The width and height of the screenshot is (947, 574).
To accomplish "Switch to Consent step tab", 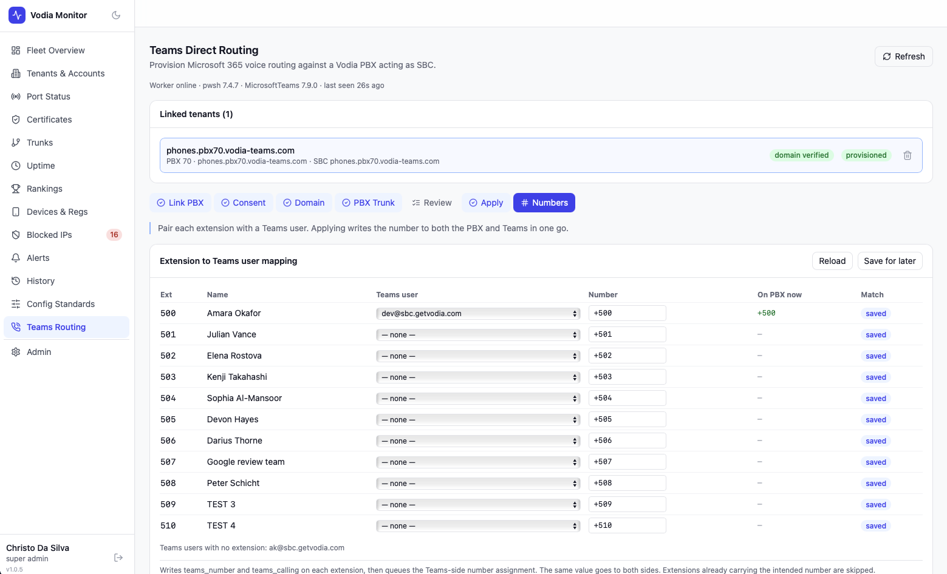I will tap(243, 203).
